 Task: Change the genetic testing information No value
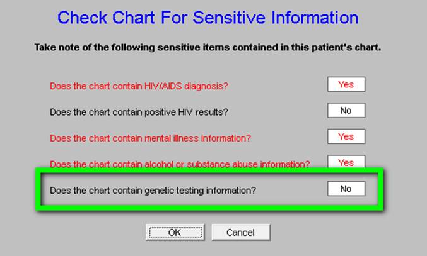coord(346,189)
